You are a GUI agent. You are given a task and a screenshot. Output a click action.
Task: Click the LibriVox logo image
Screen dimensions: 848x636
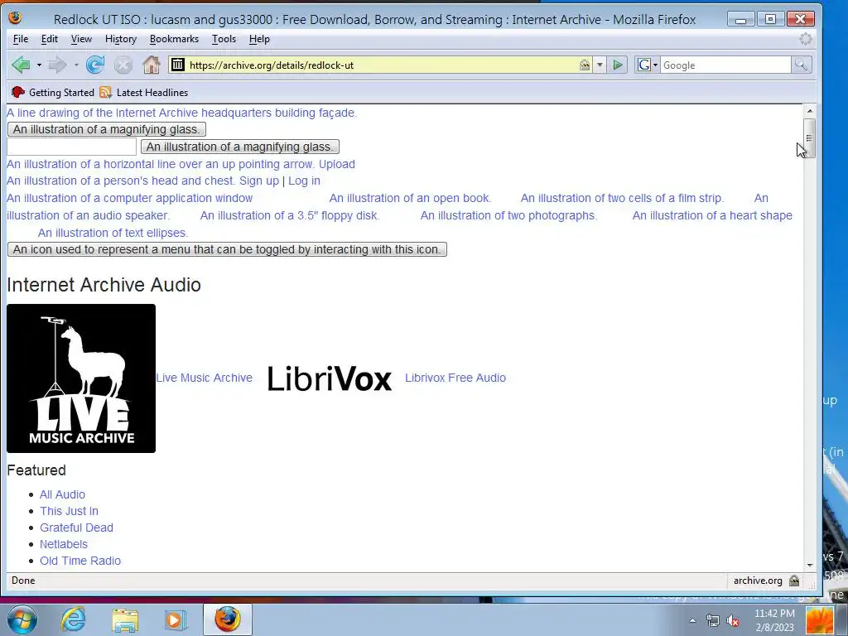tap(329, 378)
